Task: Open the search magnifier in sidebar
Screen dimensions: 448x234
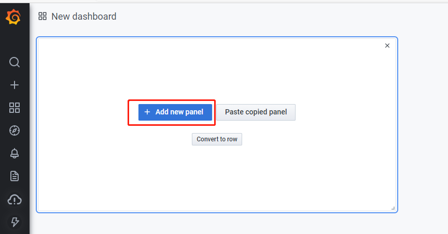Action: tap(15, 62)
